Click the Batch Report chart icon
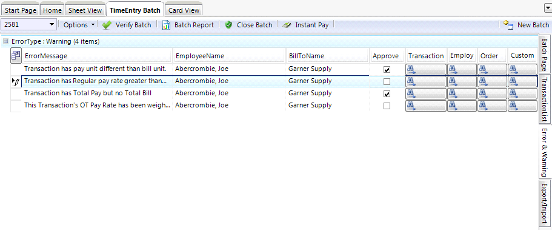The height and width of the screenshot is (230, 552). 166,25
